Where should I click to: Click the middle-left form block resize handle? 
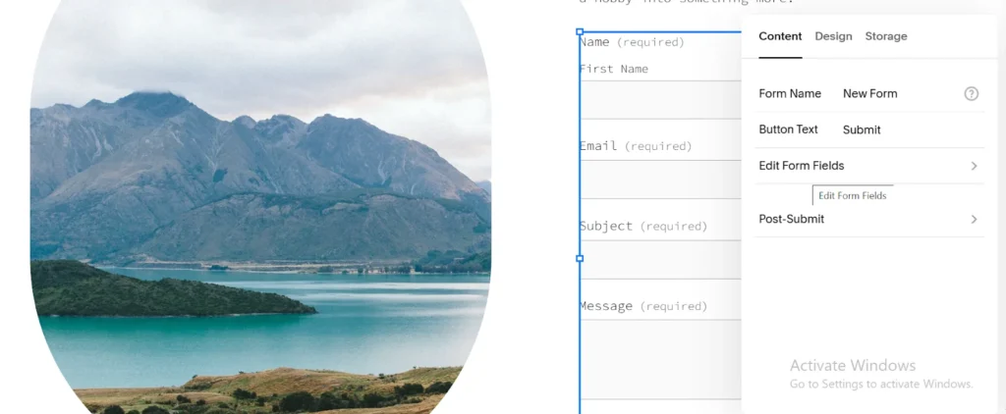(x=580, y=259)
